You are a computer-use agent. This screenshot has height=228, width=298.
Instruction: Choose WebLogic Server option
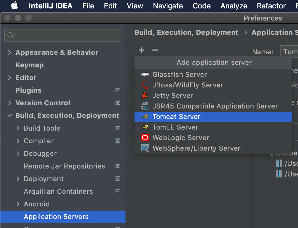pyautogui.click(x=213, y=138)
